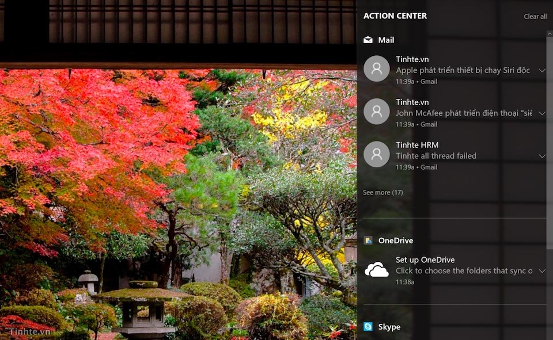Click the contact avatar on first Tinhte.vn email
The width and height of the screenshot is (553, 340).
pos(377,68)
